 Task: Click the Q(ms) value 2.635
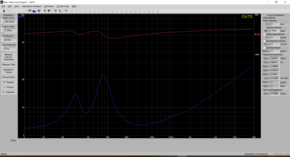pyautogui.click(x=275, y=74)
